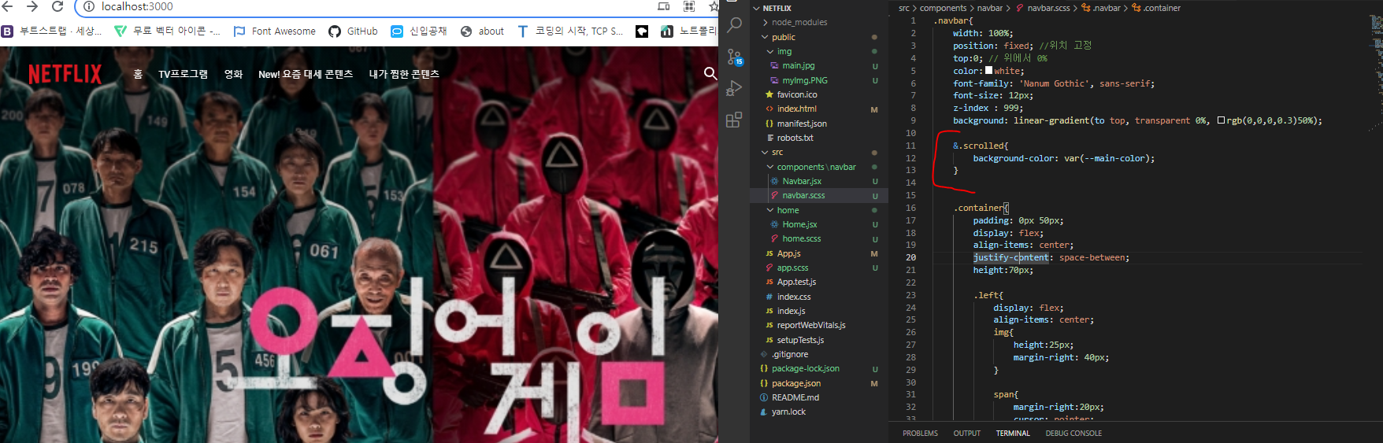Select the 홈 navbar item
Screen dimensions: 1383x443
[138, 74]
